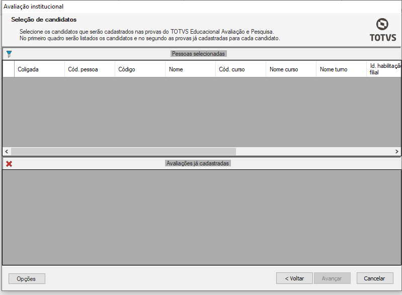
Task: Click the Código column header
Action: tap(140, 69)
